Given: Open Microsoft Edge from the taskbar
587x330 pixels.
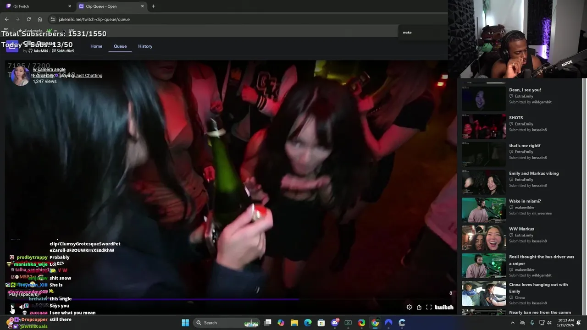Looking at the screenshot, I should coord(308,323).
